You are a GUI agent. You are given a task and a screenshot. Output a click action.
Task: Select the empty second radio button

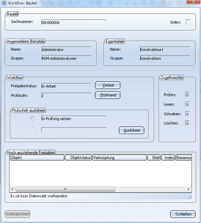[33, 129]
